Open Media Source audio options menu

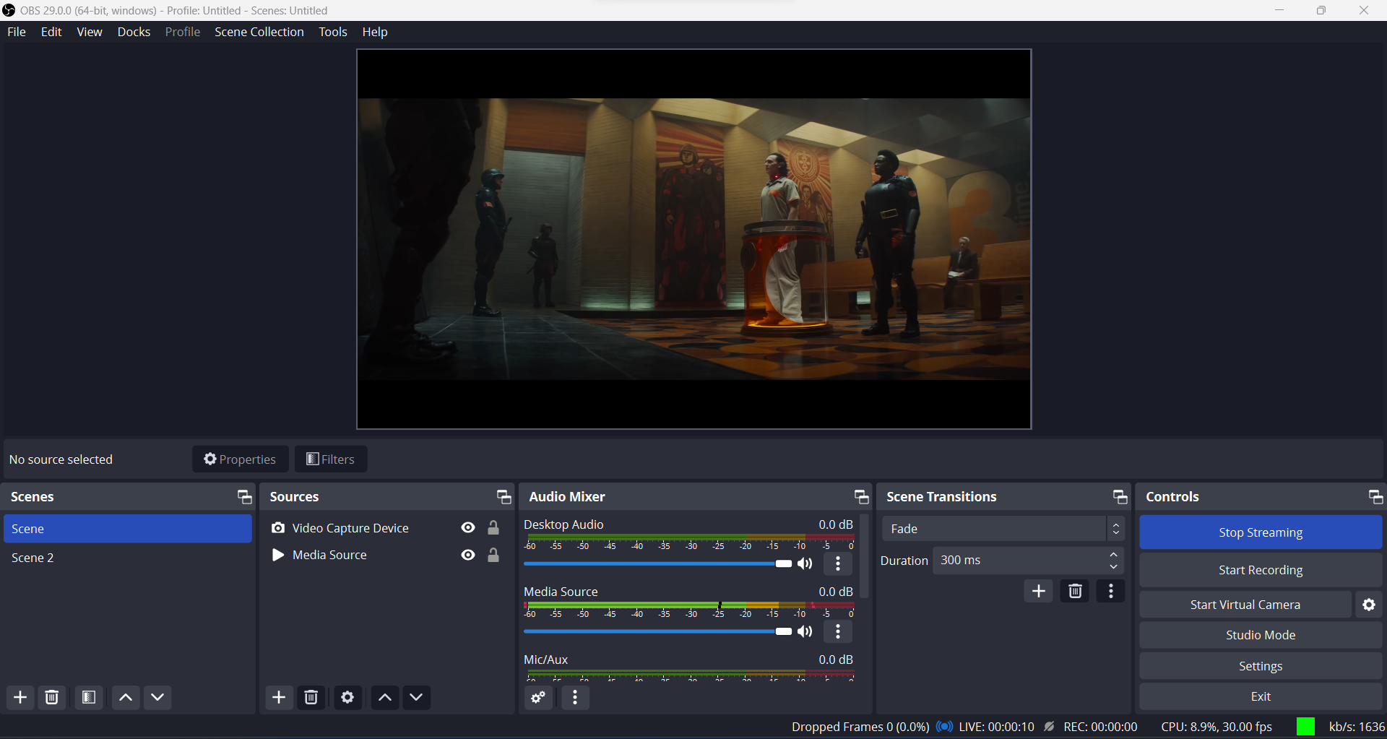[838, 631]
